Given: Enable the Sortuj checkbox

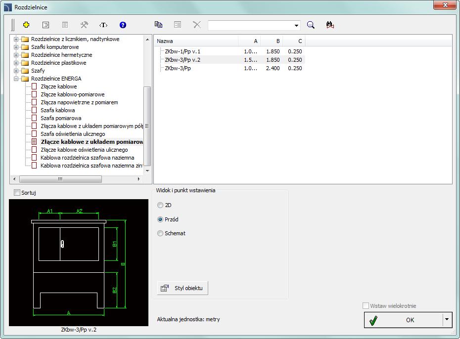Looking at the screenshot, I should 17,193.
